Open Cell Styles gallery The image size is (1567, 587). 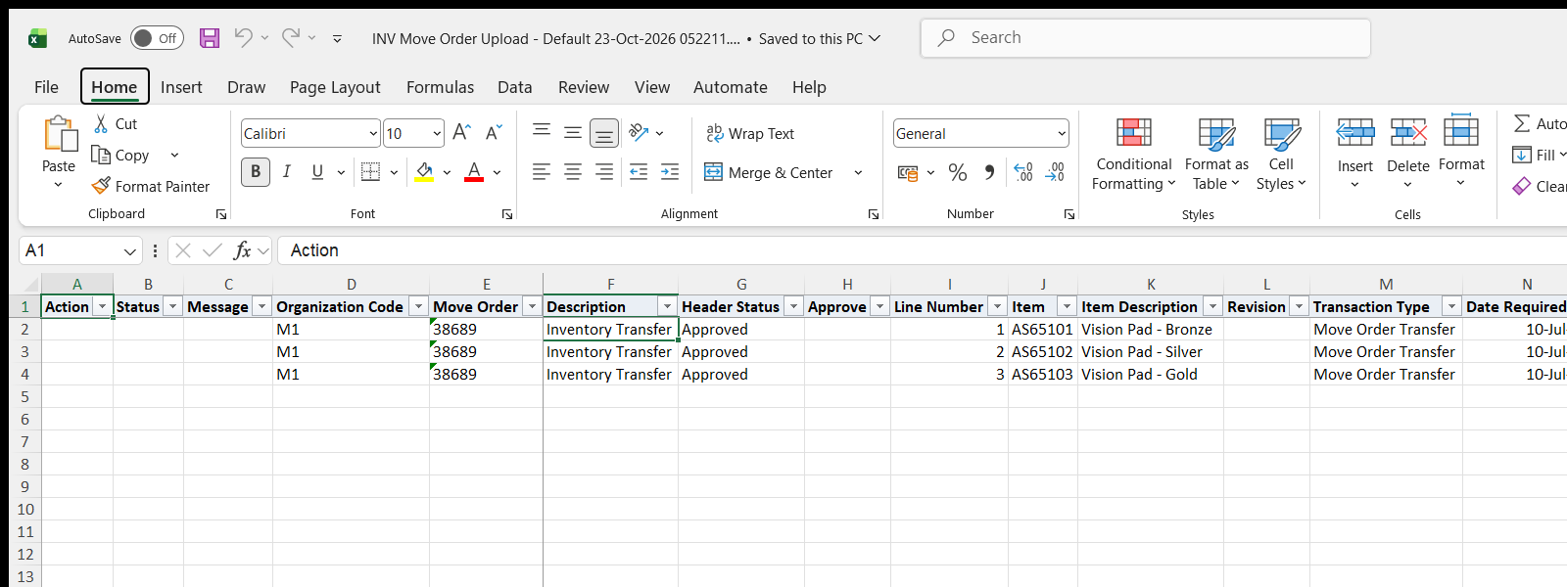[x=1281, y=155]
